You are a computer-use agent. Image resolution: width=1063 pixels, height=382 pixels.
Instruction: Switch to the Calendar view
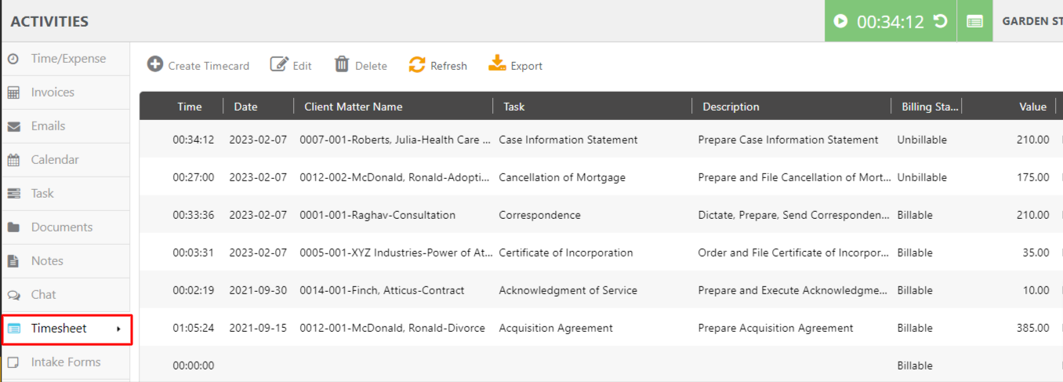[55, 160]
